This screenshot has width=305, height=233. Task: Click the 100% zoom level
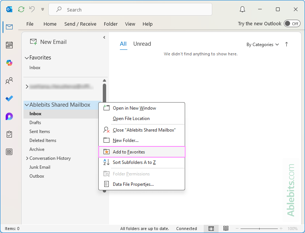tap(293, 229)
